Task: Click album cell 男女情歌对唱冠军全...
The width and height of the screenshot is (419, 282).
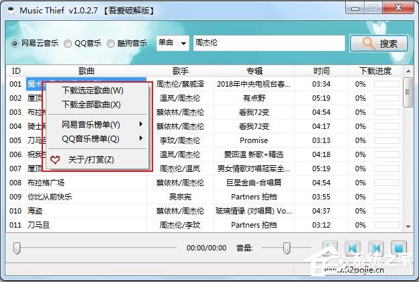Action: point(254,169)
